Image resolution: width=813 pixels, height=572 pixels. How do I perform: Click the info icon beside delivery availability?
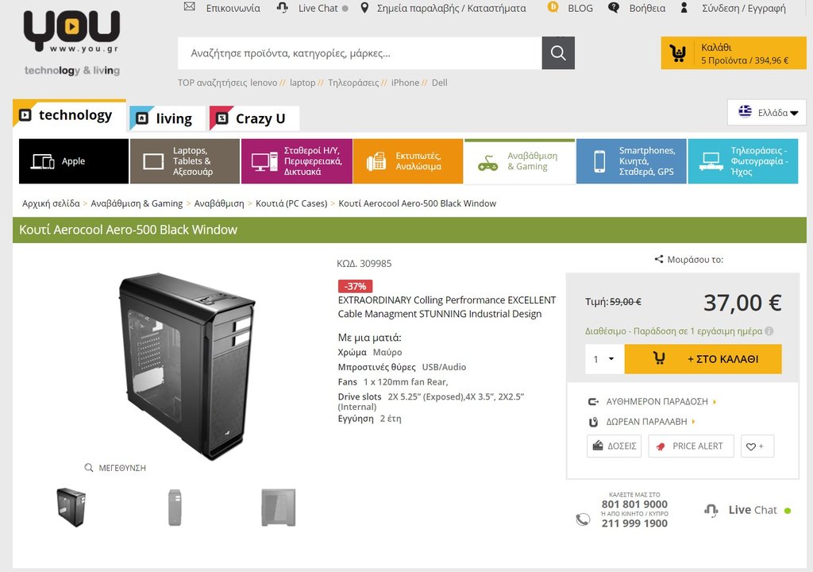click(x=769, y=330)
